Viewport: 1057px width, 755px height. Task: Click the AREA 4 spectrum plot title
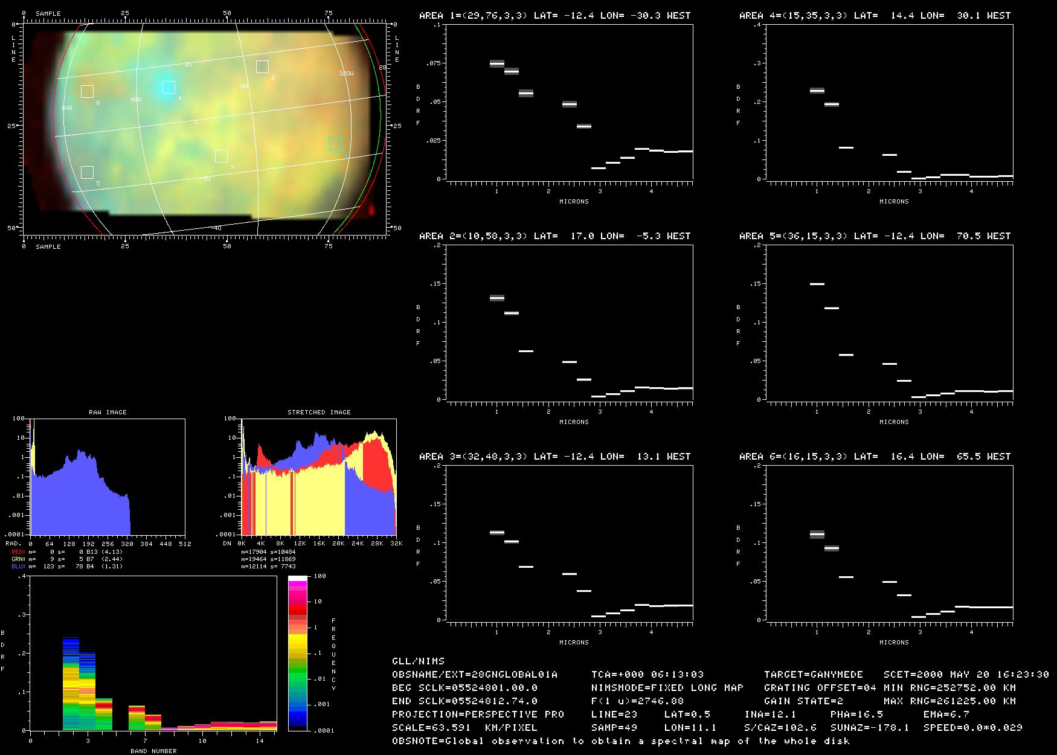(x=875, y=15)
